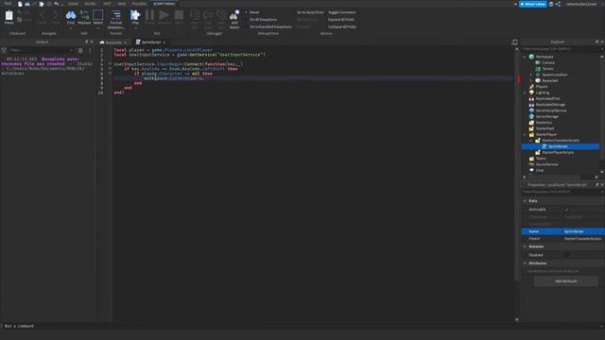Image resolution: width=605 pixels, height=340 pixels.
Task: Click Toggle Comment in Actions
Action: (x=342, y=12)
